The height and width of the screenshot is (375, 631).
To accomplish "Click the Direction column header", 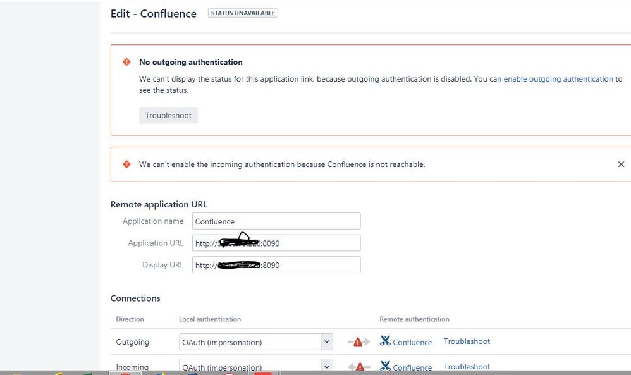I will click(x=130, y=319).
